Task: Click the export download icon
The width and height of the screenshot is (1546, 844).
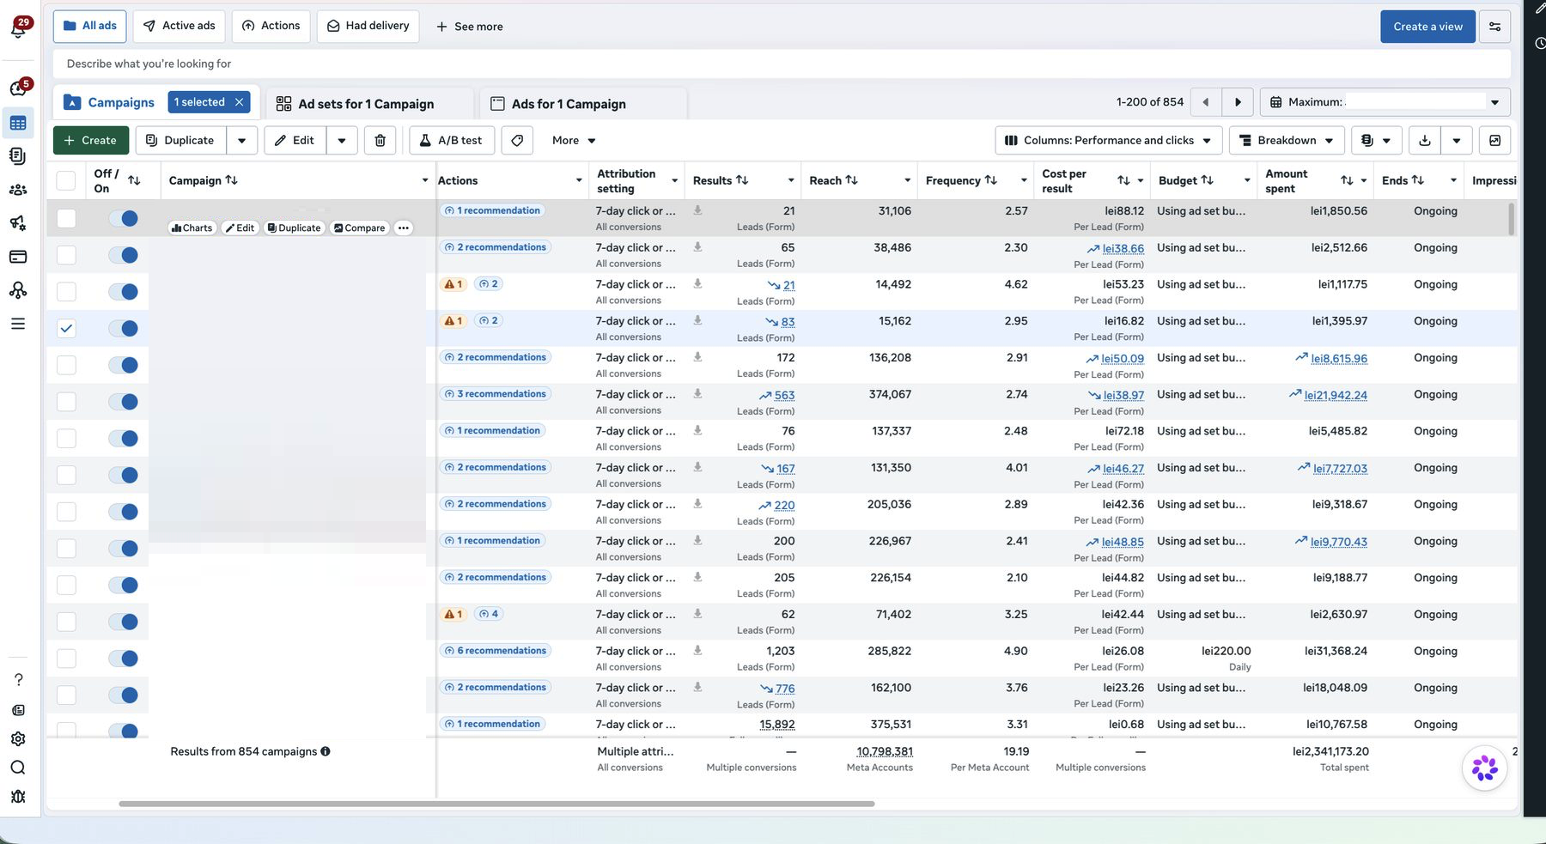Action: (1425, 140)
